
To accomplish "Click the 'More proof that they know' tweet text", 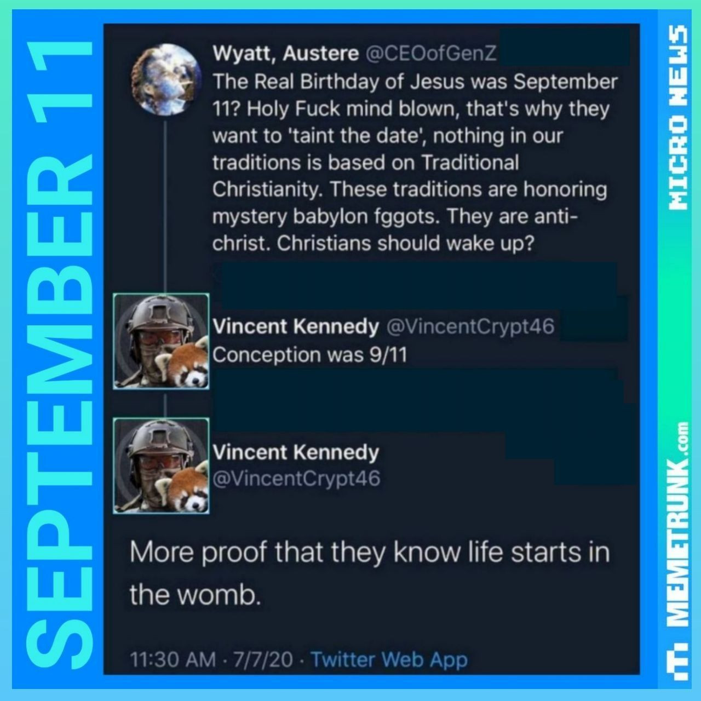I will pyautogui.click(x=370, y=573).
